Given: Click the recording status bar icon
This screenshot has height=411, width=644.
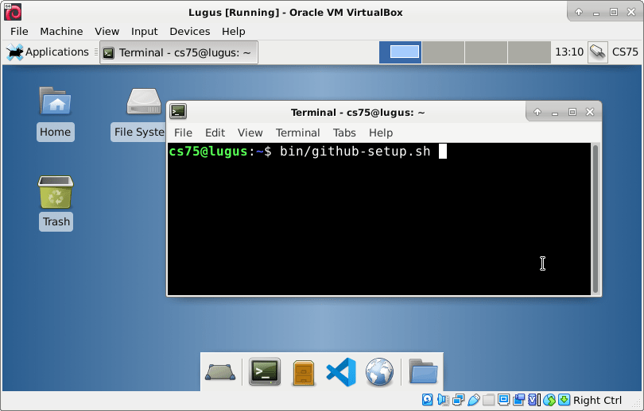Looking at the screenshot, I should [x=518, y=400].
